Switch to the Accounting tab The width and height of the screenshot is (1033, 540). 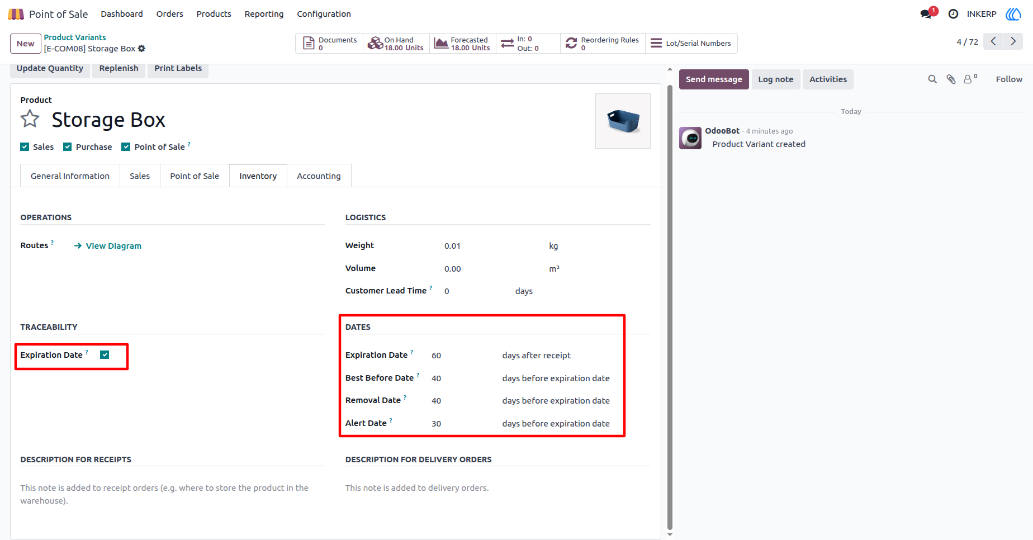319,176
